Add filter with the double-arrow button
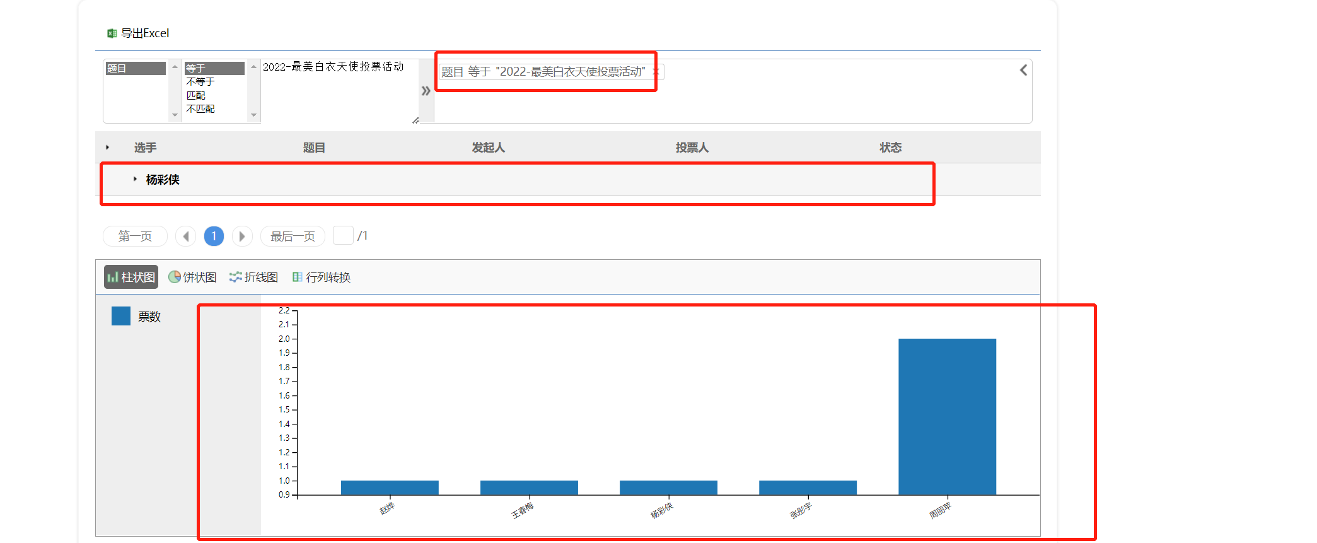Screen dimensions: 1317x543 [426, 91]
